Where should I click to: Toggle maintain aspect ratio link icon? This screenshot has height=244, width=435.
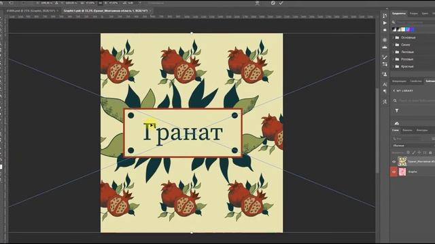[x=101, y=3]
